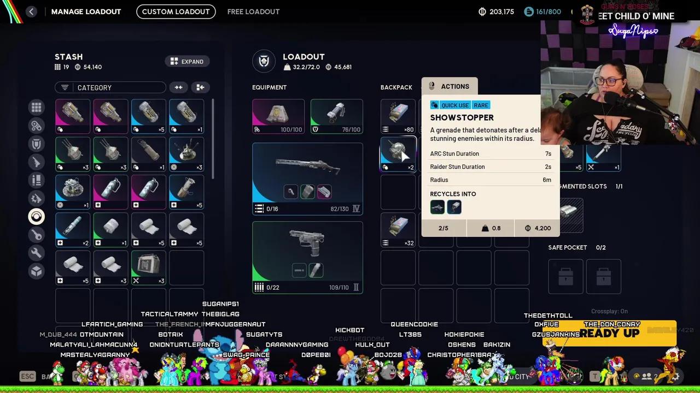Open the Actions tab on the item tooltip

(x=450, y=86)
